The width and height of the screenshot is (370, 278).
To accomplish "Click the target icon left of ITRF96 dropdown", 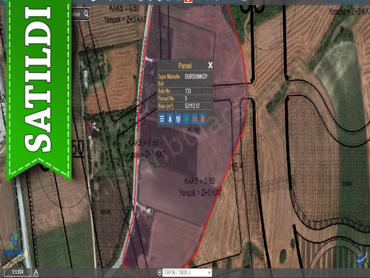I will pyautogui.click(x=159, y=273).
